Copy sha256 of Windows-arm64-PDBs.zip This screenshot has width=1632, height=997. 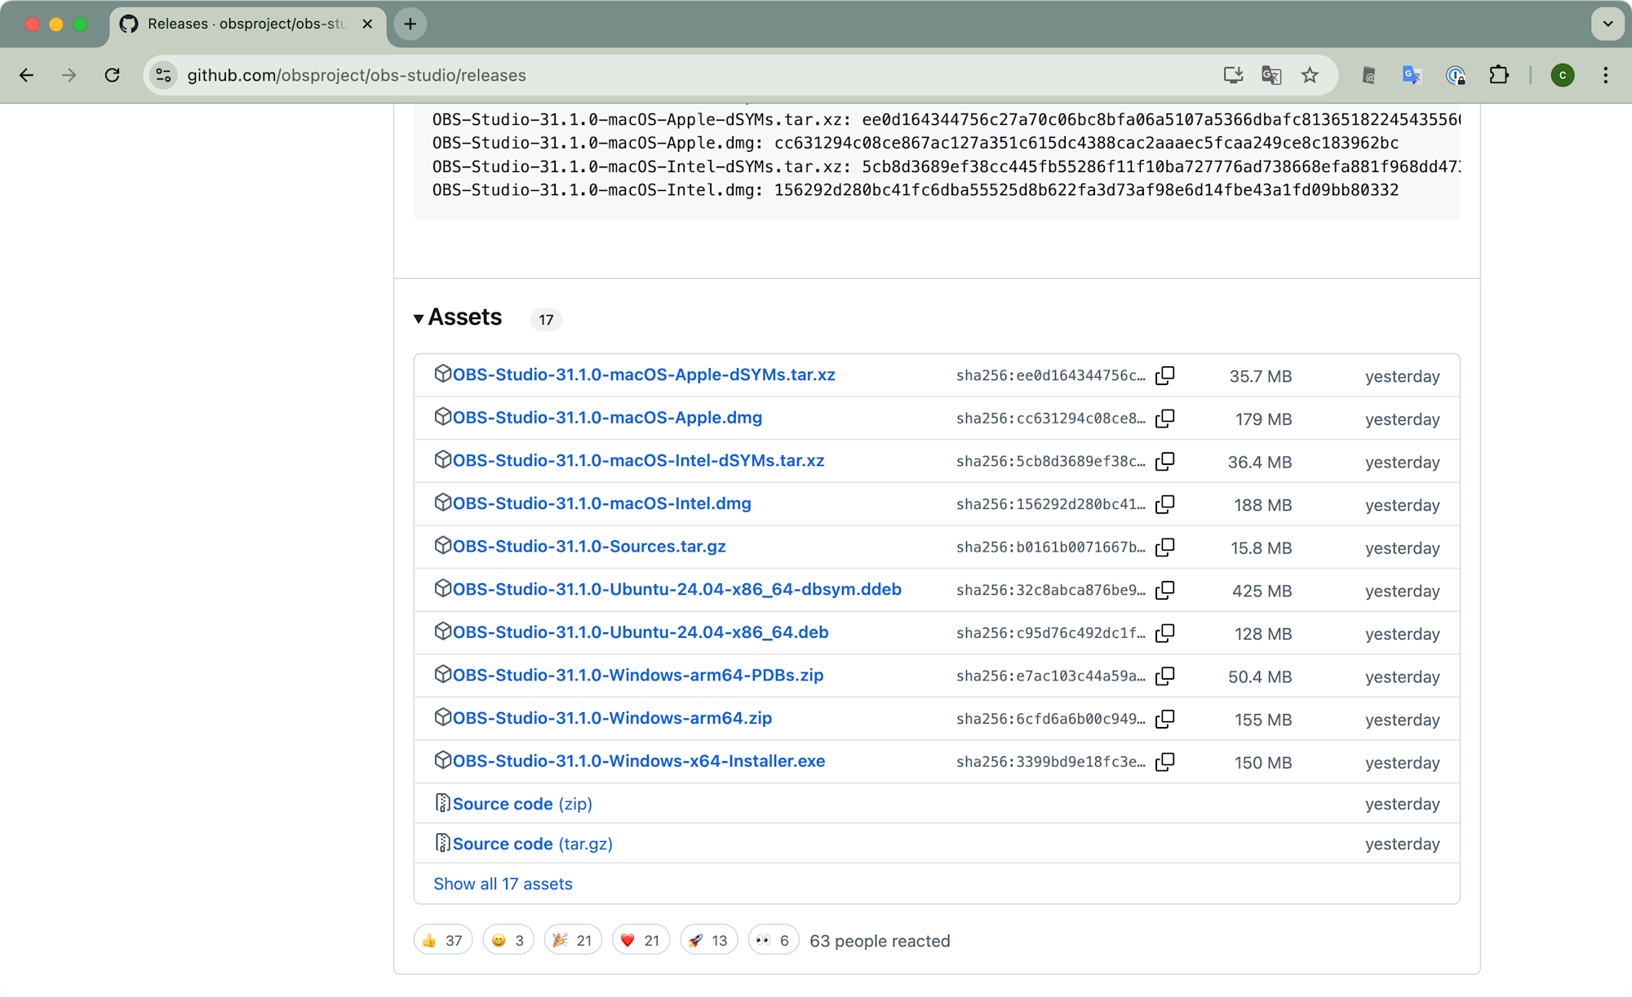[1165, 676]
